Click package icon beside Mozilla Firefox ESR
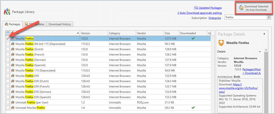 pos(13,76)
